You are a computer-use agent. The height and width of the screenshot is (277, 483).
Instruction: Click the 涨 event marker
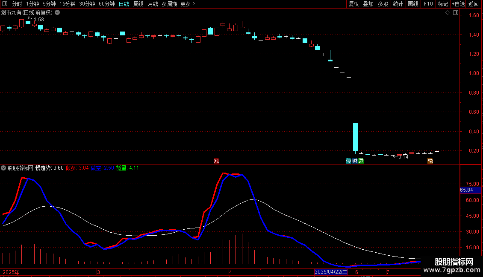coord(217,161)
